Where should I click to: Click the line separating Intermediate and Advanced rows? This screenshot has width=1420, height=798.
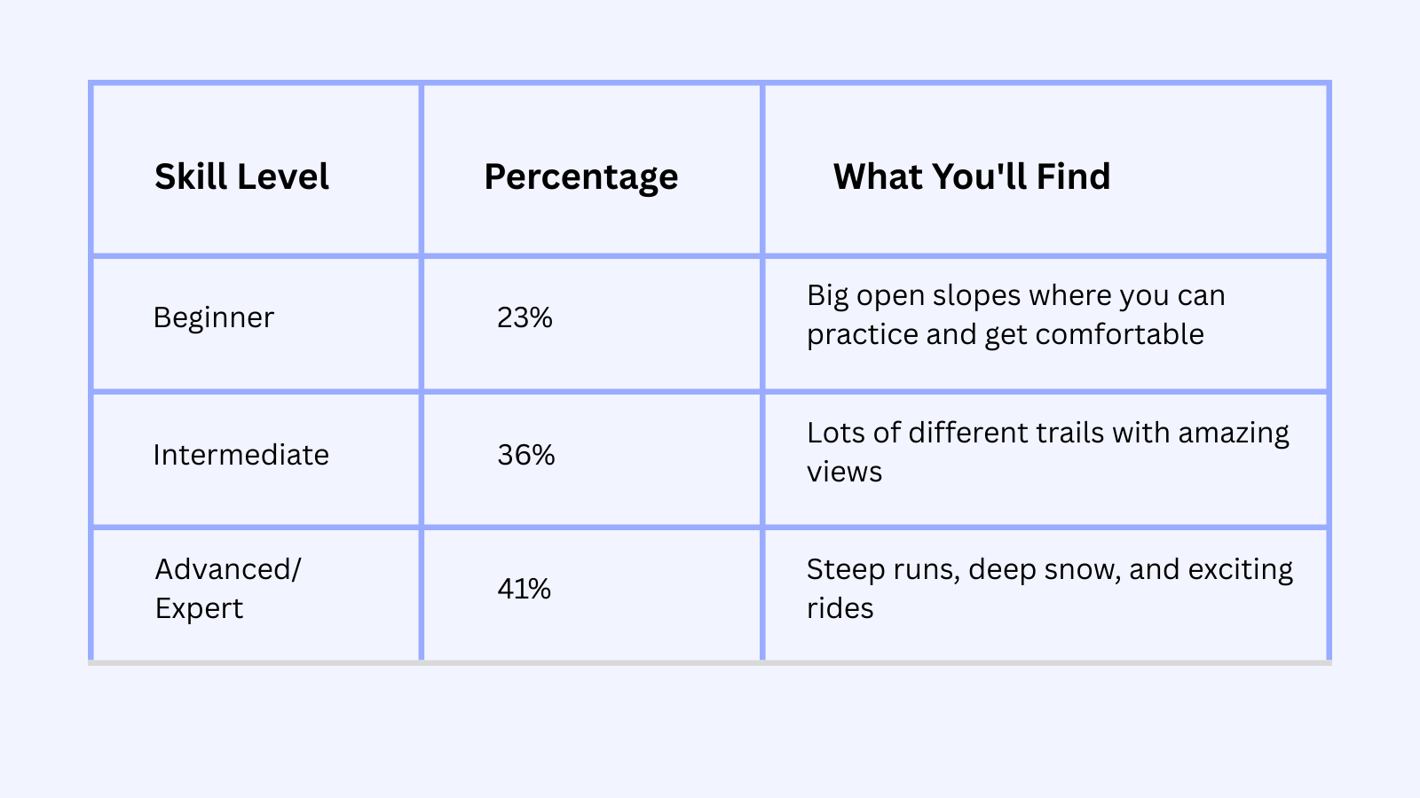tap(710, 528)
